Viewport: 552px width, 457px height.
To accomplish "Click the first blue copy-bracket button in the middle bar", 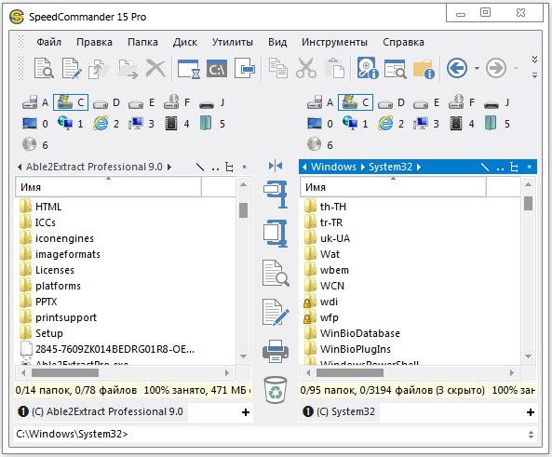I will [x=276, y=194].
